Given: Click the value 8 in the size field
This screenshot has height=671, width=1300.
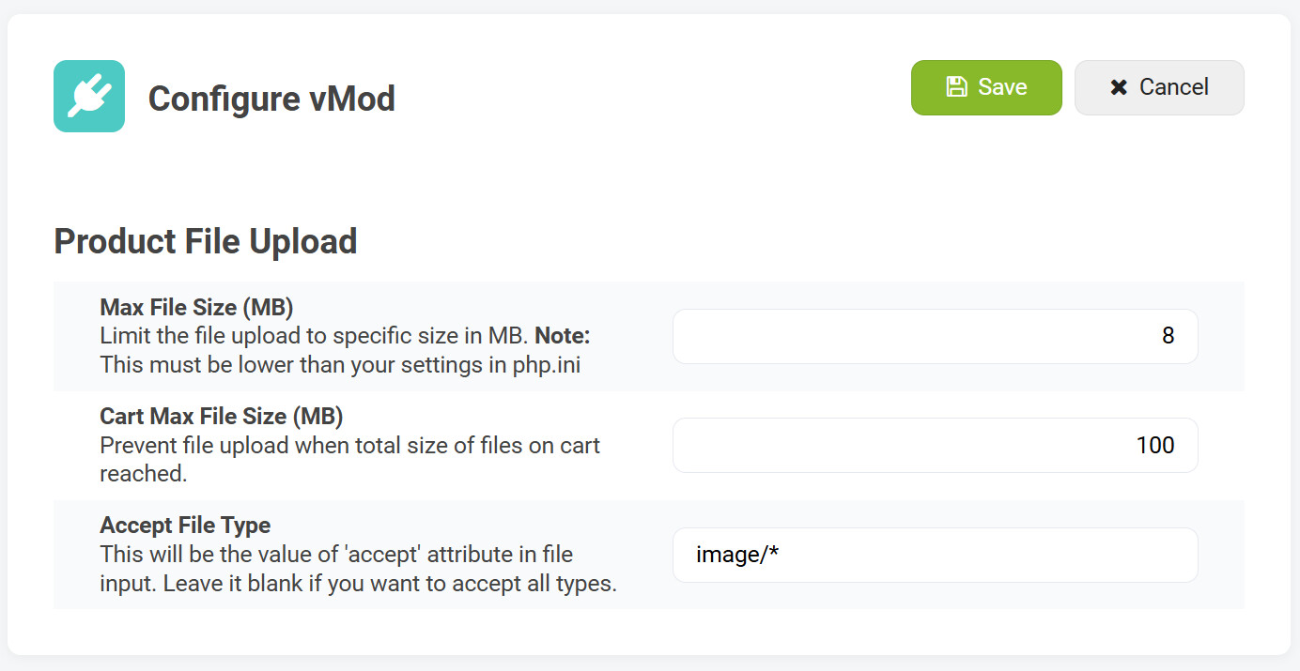Looking at the screenshot, I should tap(1168, 336).
